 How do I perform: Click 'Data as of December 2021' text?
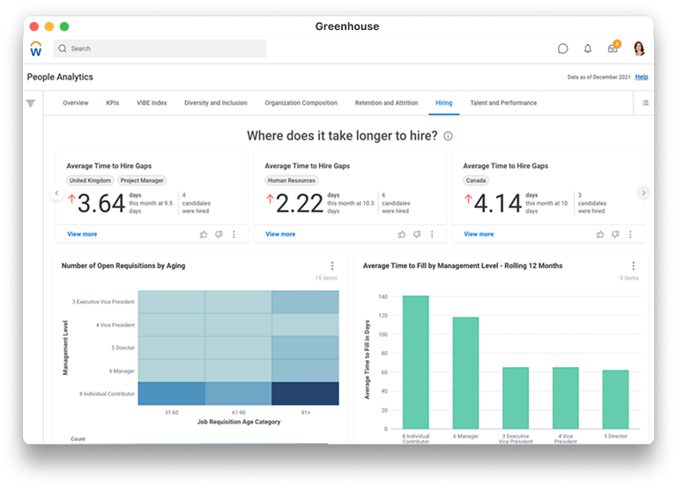point(599,77)
